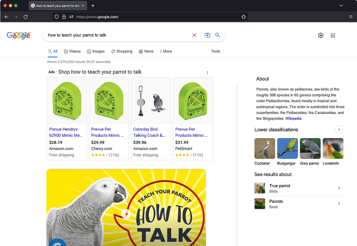357x246 pixels.
Task: Open the tracking protection shield icon
Action: pyautogui.click(x=57, y=17)
